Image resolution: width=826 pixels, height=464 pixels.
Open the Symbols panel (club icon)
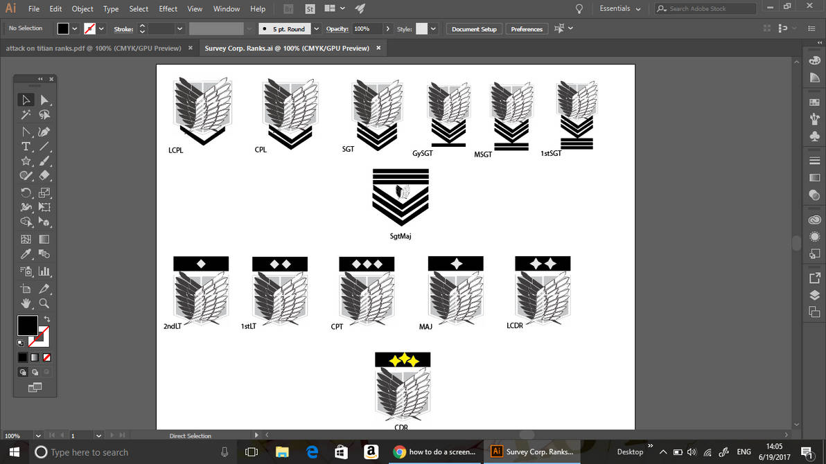tap(814, 136)
